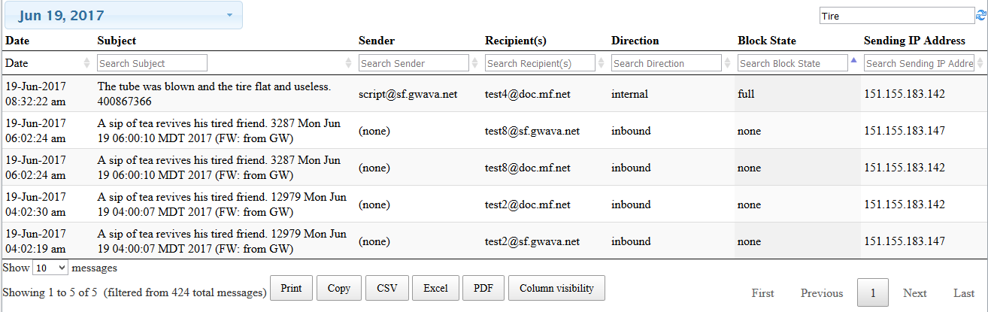Click the Next page link
This screenshot has height=312, width=988.
[x=914, y=293]
